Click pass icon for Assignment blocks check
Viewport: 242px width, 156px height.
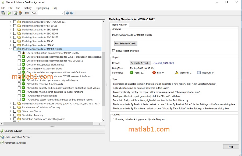click(x=23, y=68)
